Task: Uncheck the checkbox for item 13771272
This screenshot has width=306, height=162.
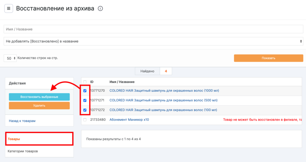Action: [x=85, y=110]
